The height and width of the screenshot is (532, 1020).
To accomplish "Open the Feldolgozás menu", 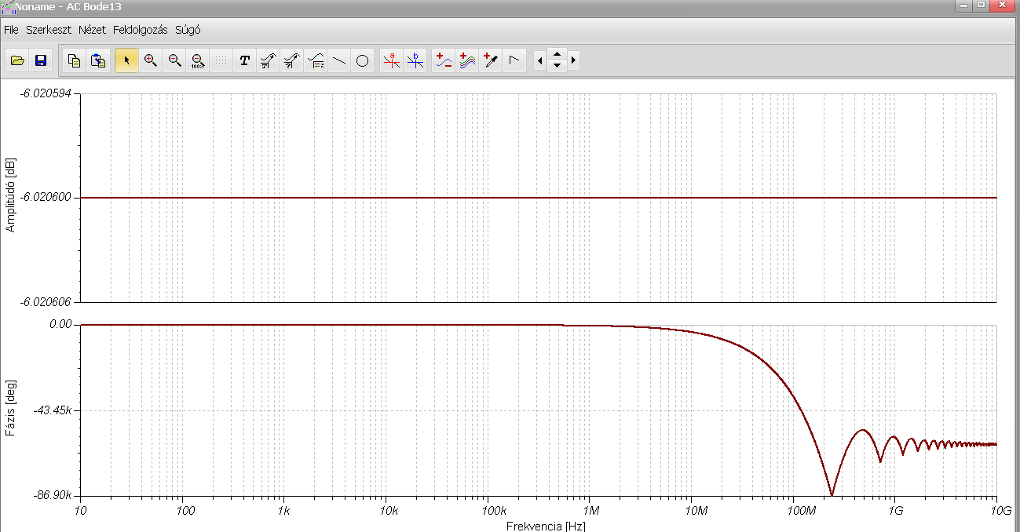I will pyautogui.click(x=141, y=30).
